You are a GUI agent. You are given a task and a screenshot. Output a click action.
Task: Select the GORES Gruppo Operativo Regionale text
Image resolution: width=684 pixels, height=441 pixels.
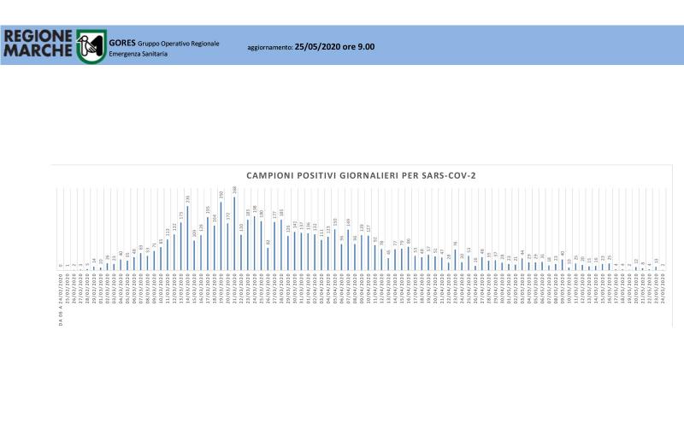click(x=164, y=44)
